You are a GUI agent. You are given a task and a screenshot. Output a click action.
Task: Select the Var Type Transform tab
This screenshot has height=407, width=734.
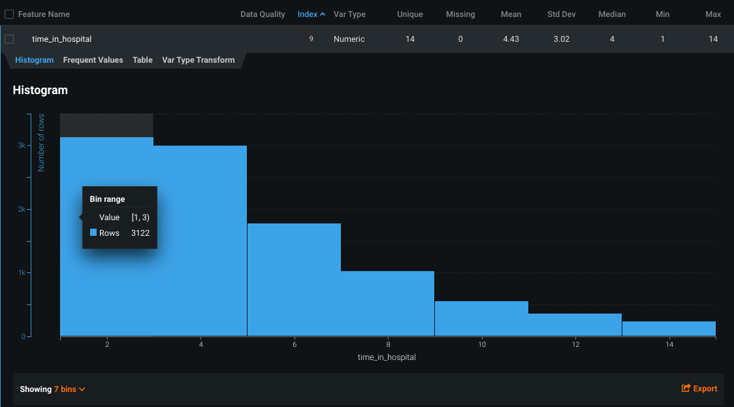(x=198, y=60)
